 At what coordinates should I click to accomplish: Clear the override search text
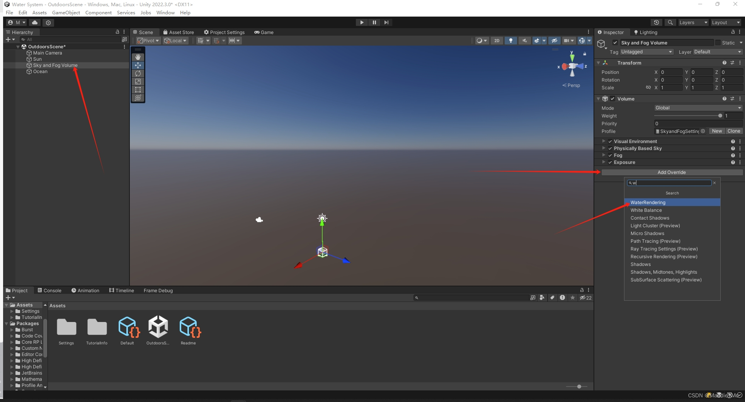714,183
